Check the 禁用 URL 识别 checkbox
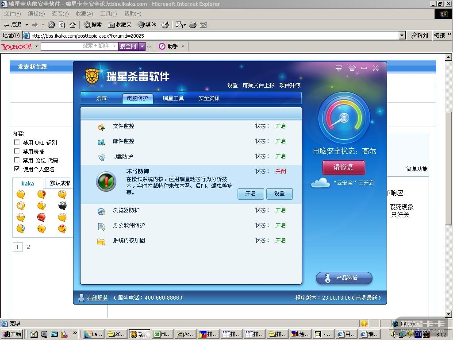Viewport: 453px width, 340px height. 17,142
